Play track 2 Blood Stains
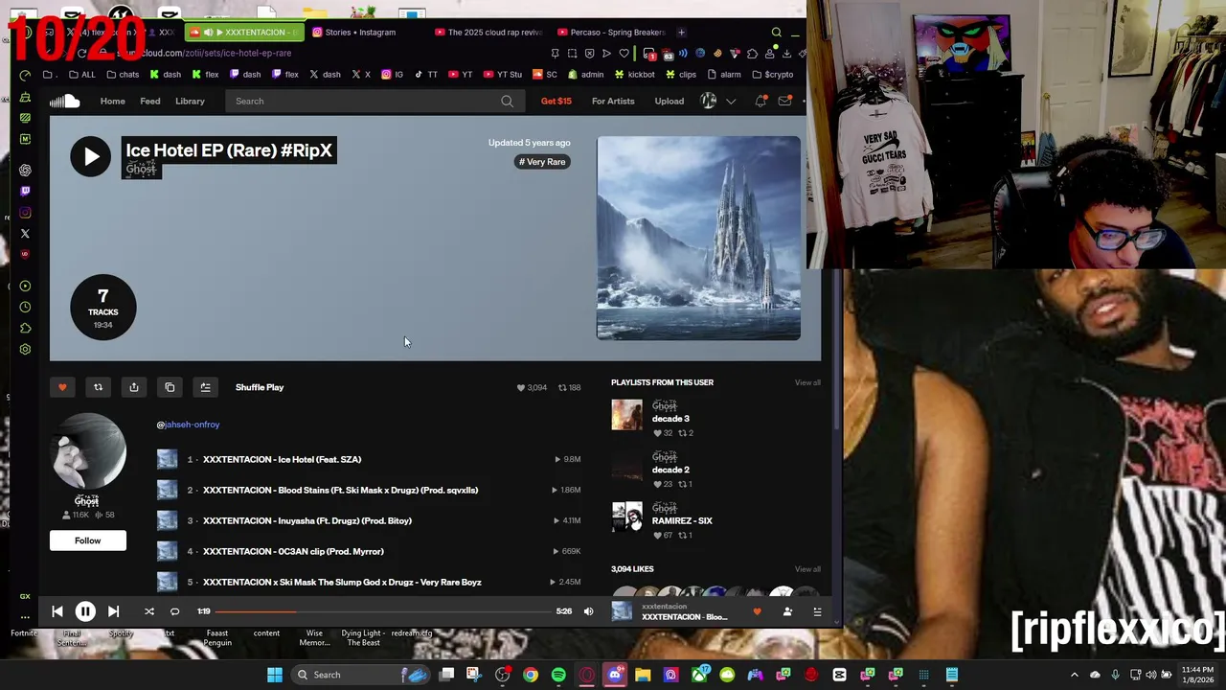The height and width of the screenshot is (690, 1226). coord(340,490)
